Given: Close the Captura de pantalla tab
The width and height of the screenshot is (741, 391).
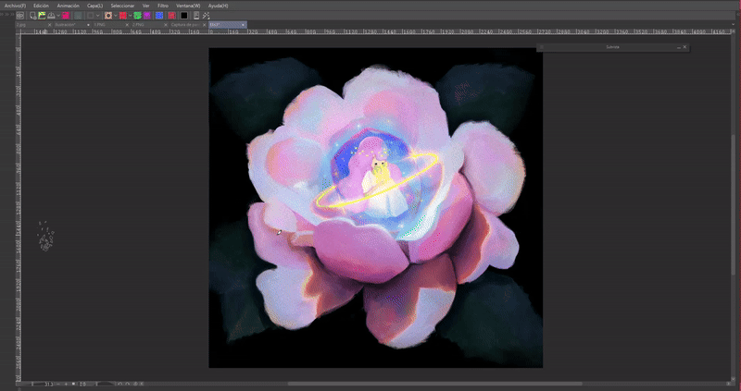Looking at the screenshot, I should click(204, 25).
